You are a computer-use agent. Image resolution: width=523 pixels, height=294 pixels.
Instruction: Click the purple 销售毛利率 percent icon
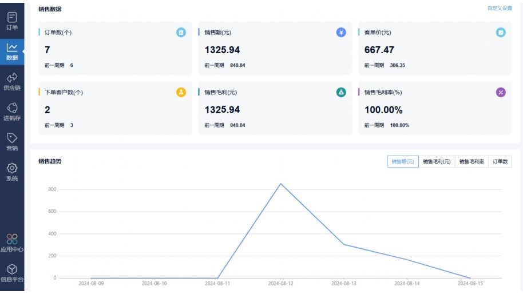(x=501, y=92)
